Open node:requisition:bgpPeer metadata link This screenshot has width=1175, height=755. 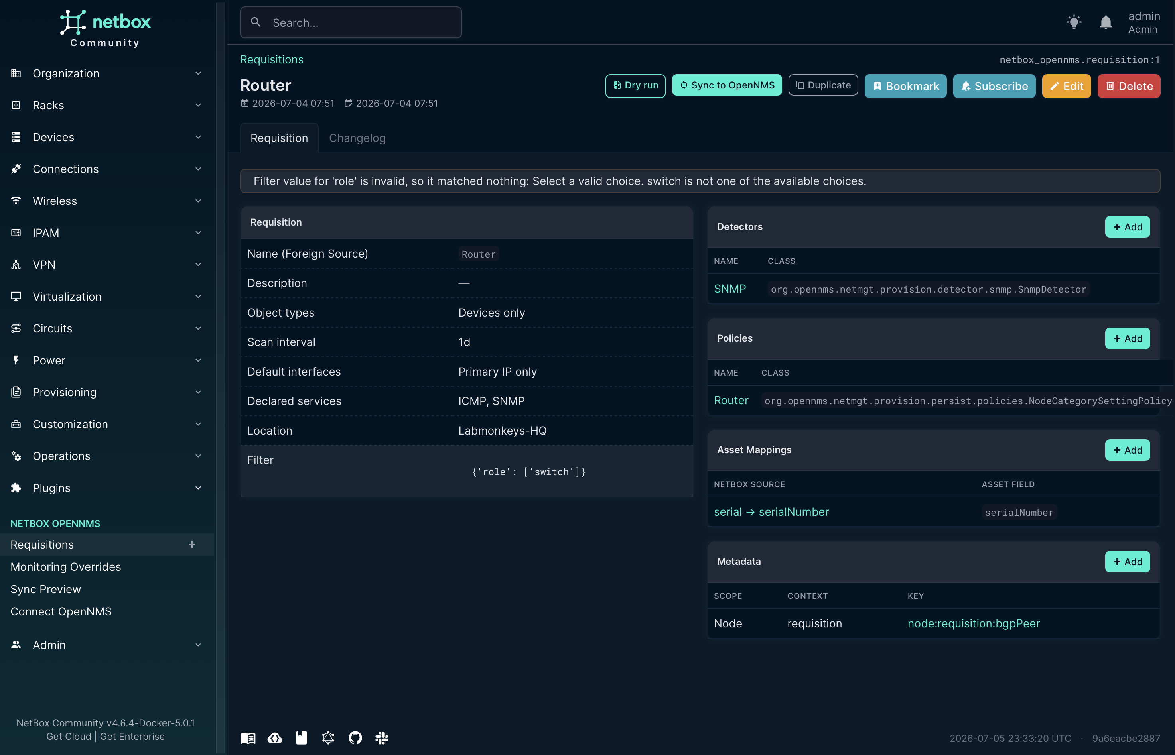pyautogui.click(x=974, y=623)
